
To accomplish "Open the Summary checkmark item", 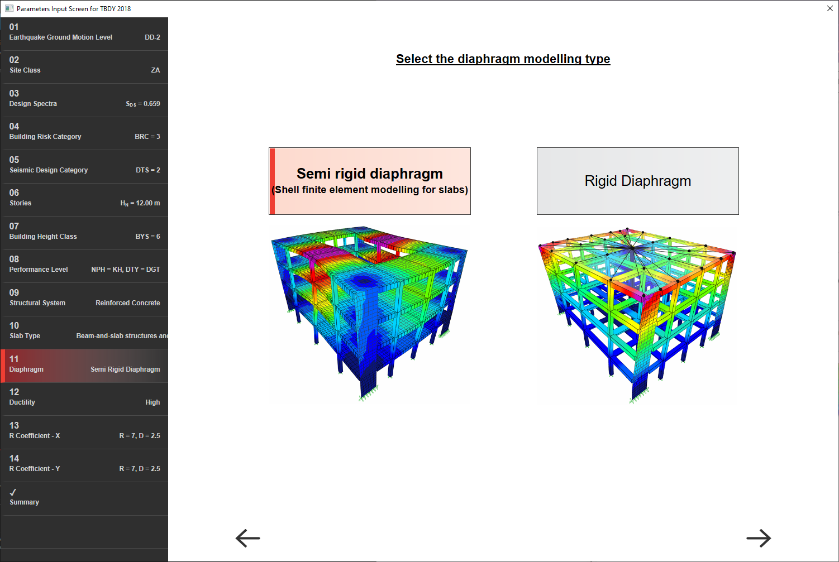I will (84, 498).
